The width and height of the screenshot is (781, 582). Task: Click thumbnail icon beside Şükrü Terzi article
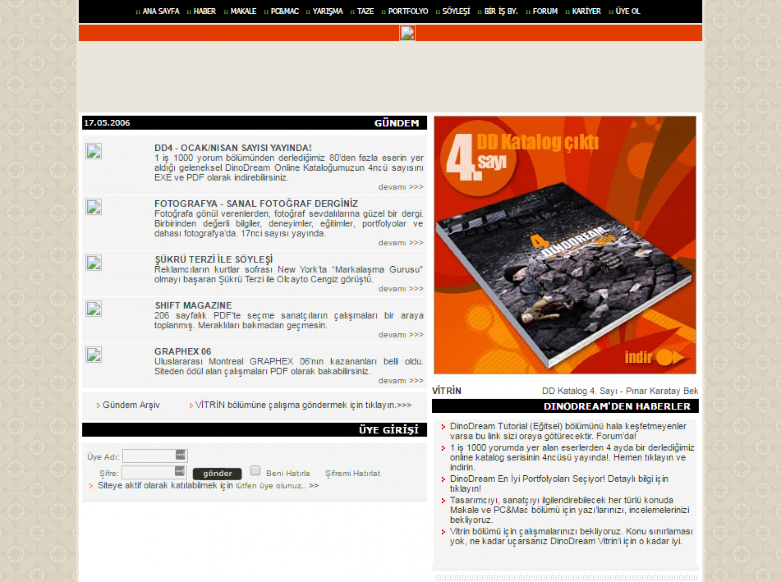[x=94, y=263]
